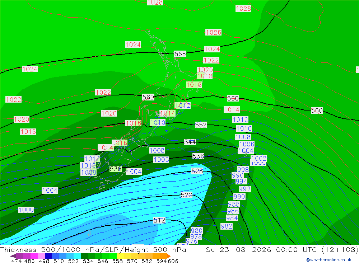Image resolution: width=359 pixels, height=263 pixels.
Task: Click the chart title 'Thickness 500/1000 hPa/SLP/Height 500 hPa'
Action: coord(93,250)
